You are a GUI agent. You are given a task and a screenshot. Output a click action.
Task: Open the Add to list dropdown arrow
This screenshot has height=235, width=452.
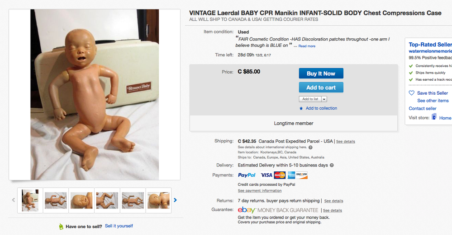coord(324,99)
